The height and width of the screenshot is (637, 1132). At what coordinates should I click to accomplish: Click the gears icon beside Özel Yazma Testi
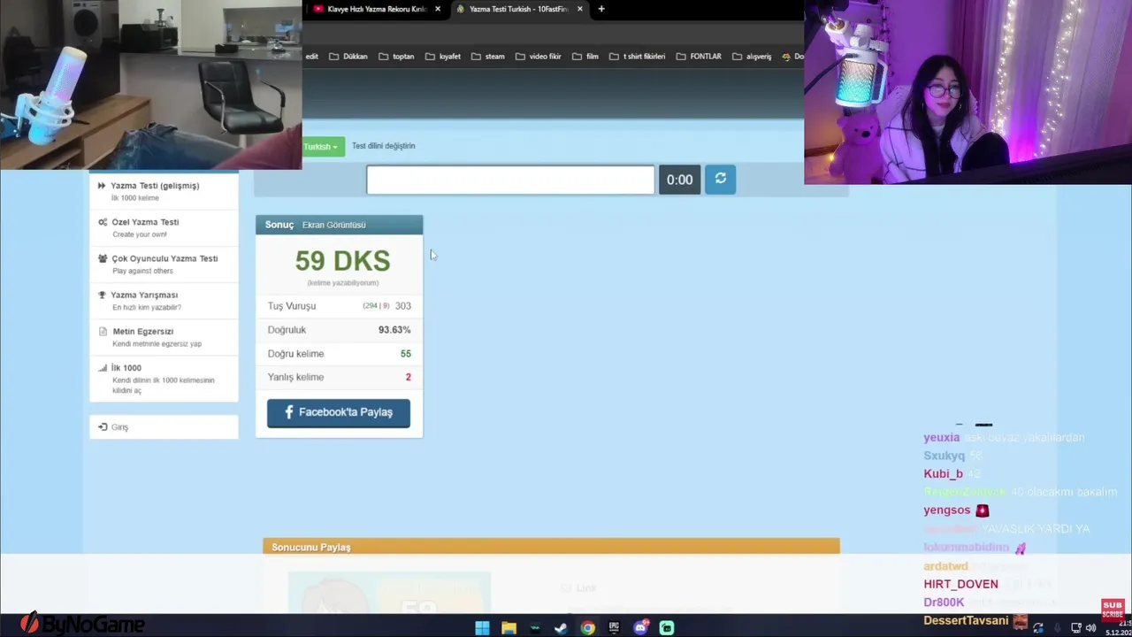pyautogui.click(x=103, y=222)
